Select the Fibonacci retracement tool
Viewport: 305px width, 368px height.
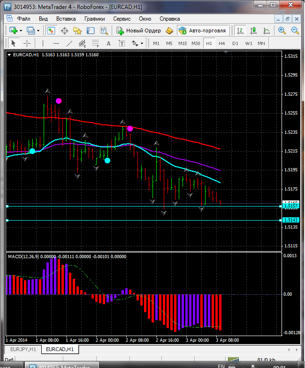(96, 43)
